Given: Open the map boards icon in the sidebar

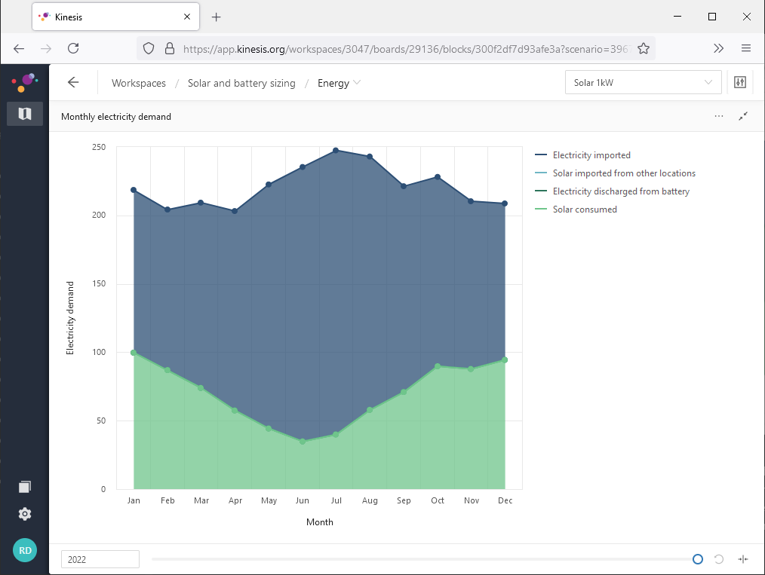Looking at the screenshot, I should coord(25,114).
